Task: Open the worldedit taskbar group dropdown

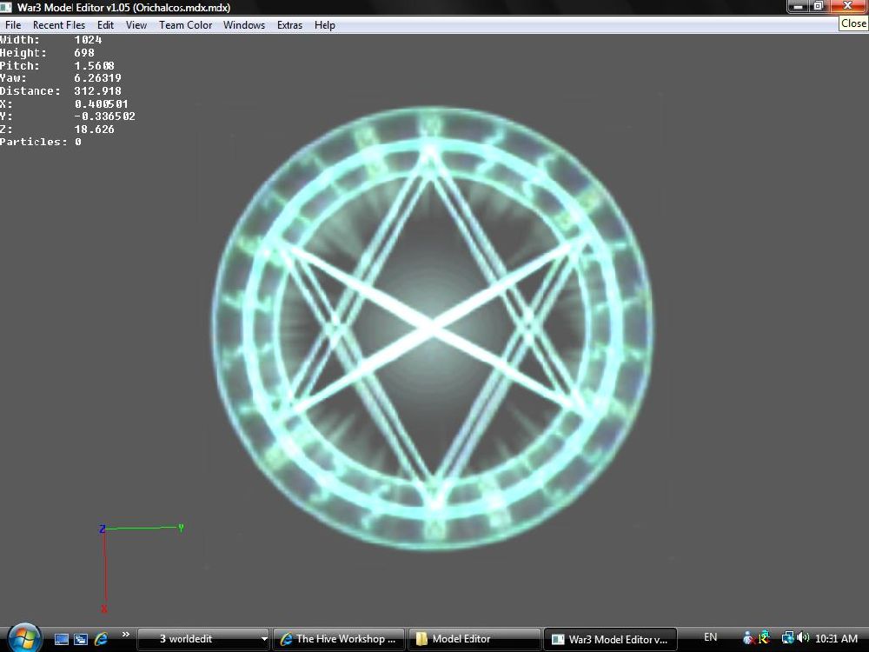Action: (202, 639)
